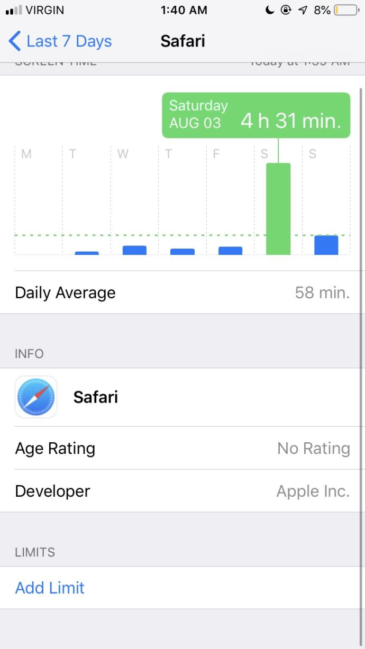Tap the 1:40 AM clock

coord(184,10)
